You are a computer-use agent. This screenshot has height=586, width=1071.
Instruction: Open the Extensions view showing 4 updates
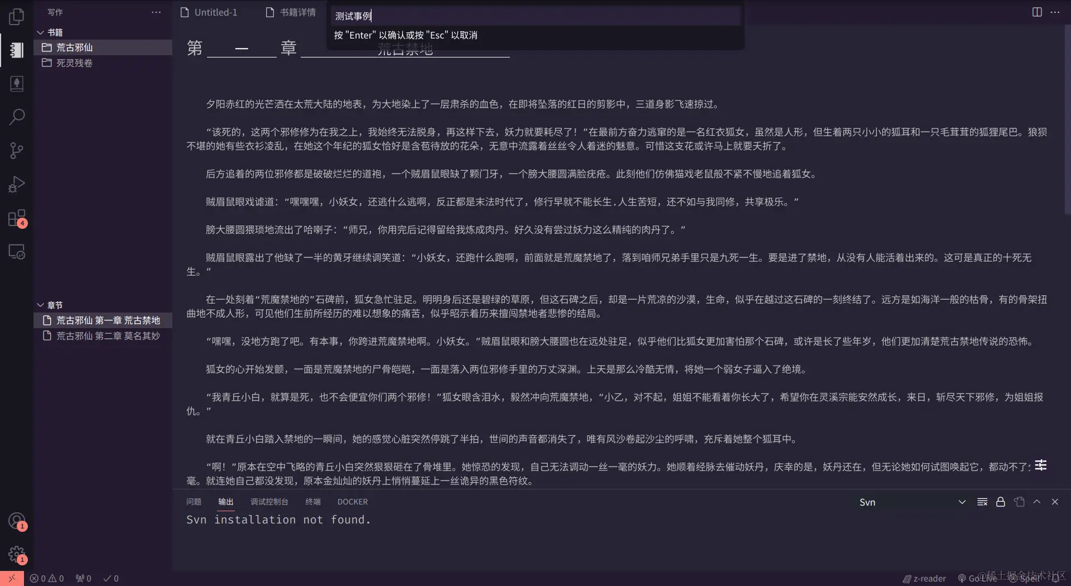[17, 218]
